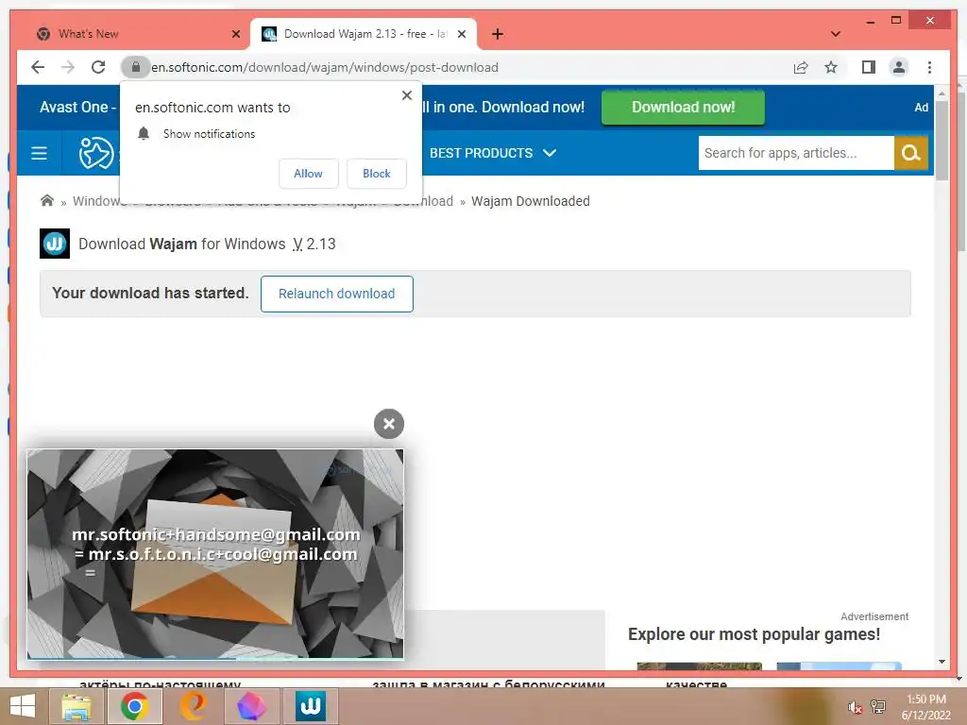Click the email tips video thumbnail
Viewport: 967px width, 725px height.
[x=215, y=553]
